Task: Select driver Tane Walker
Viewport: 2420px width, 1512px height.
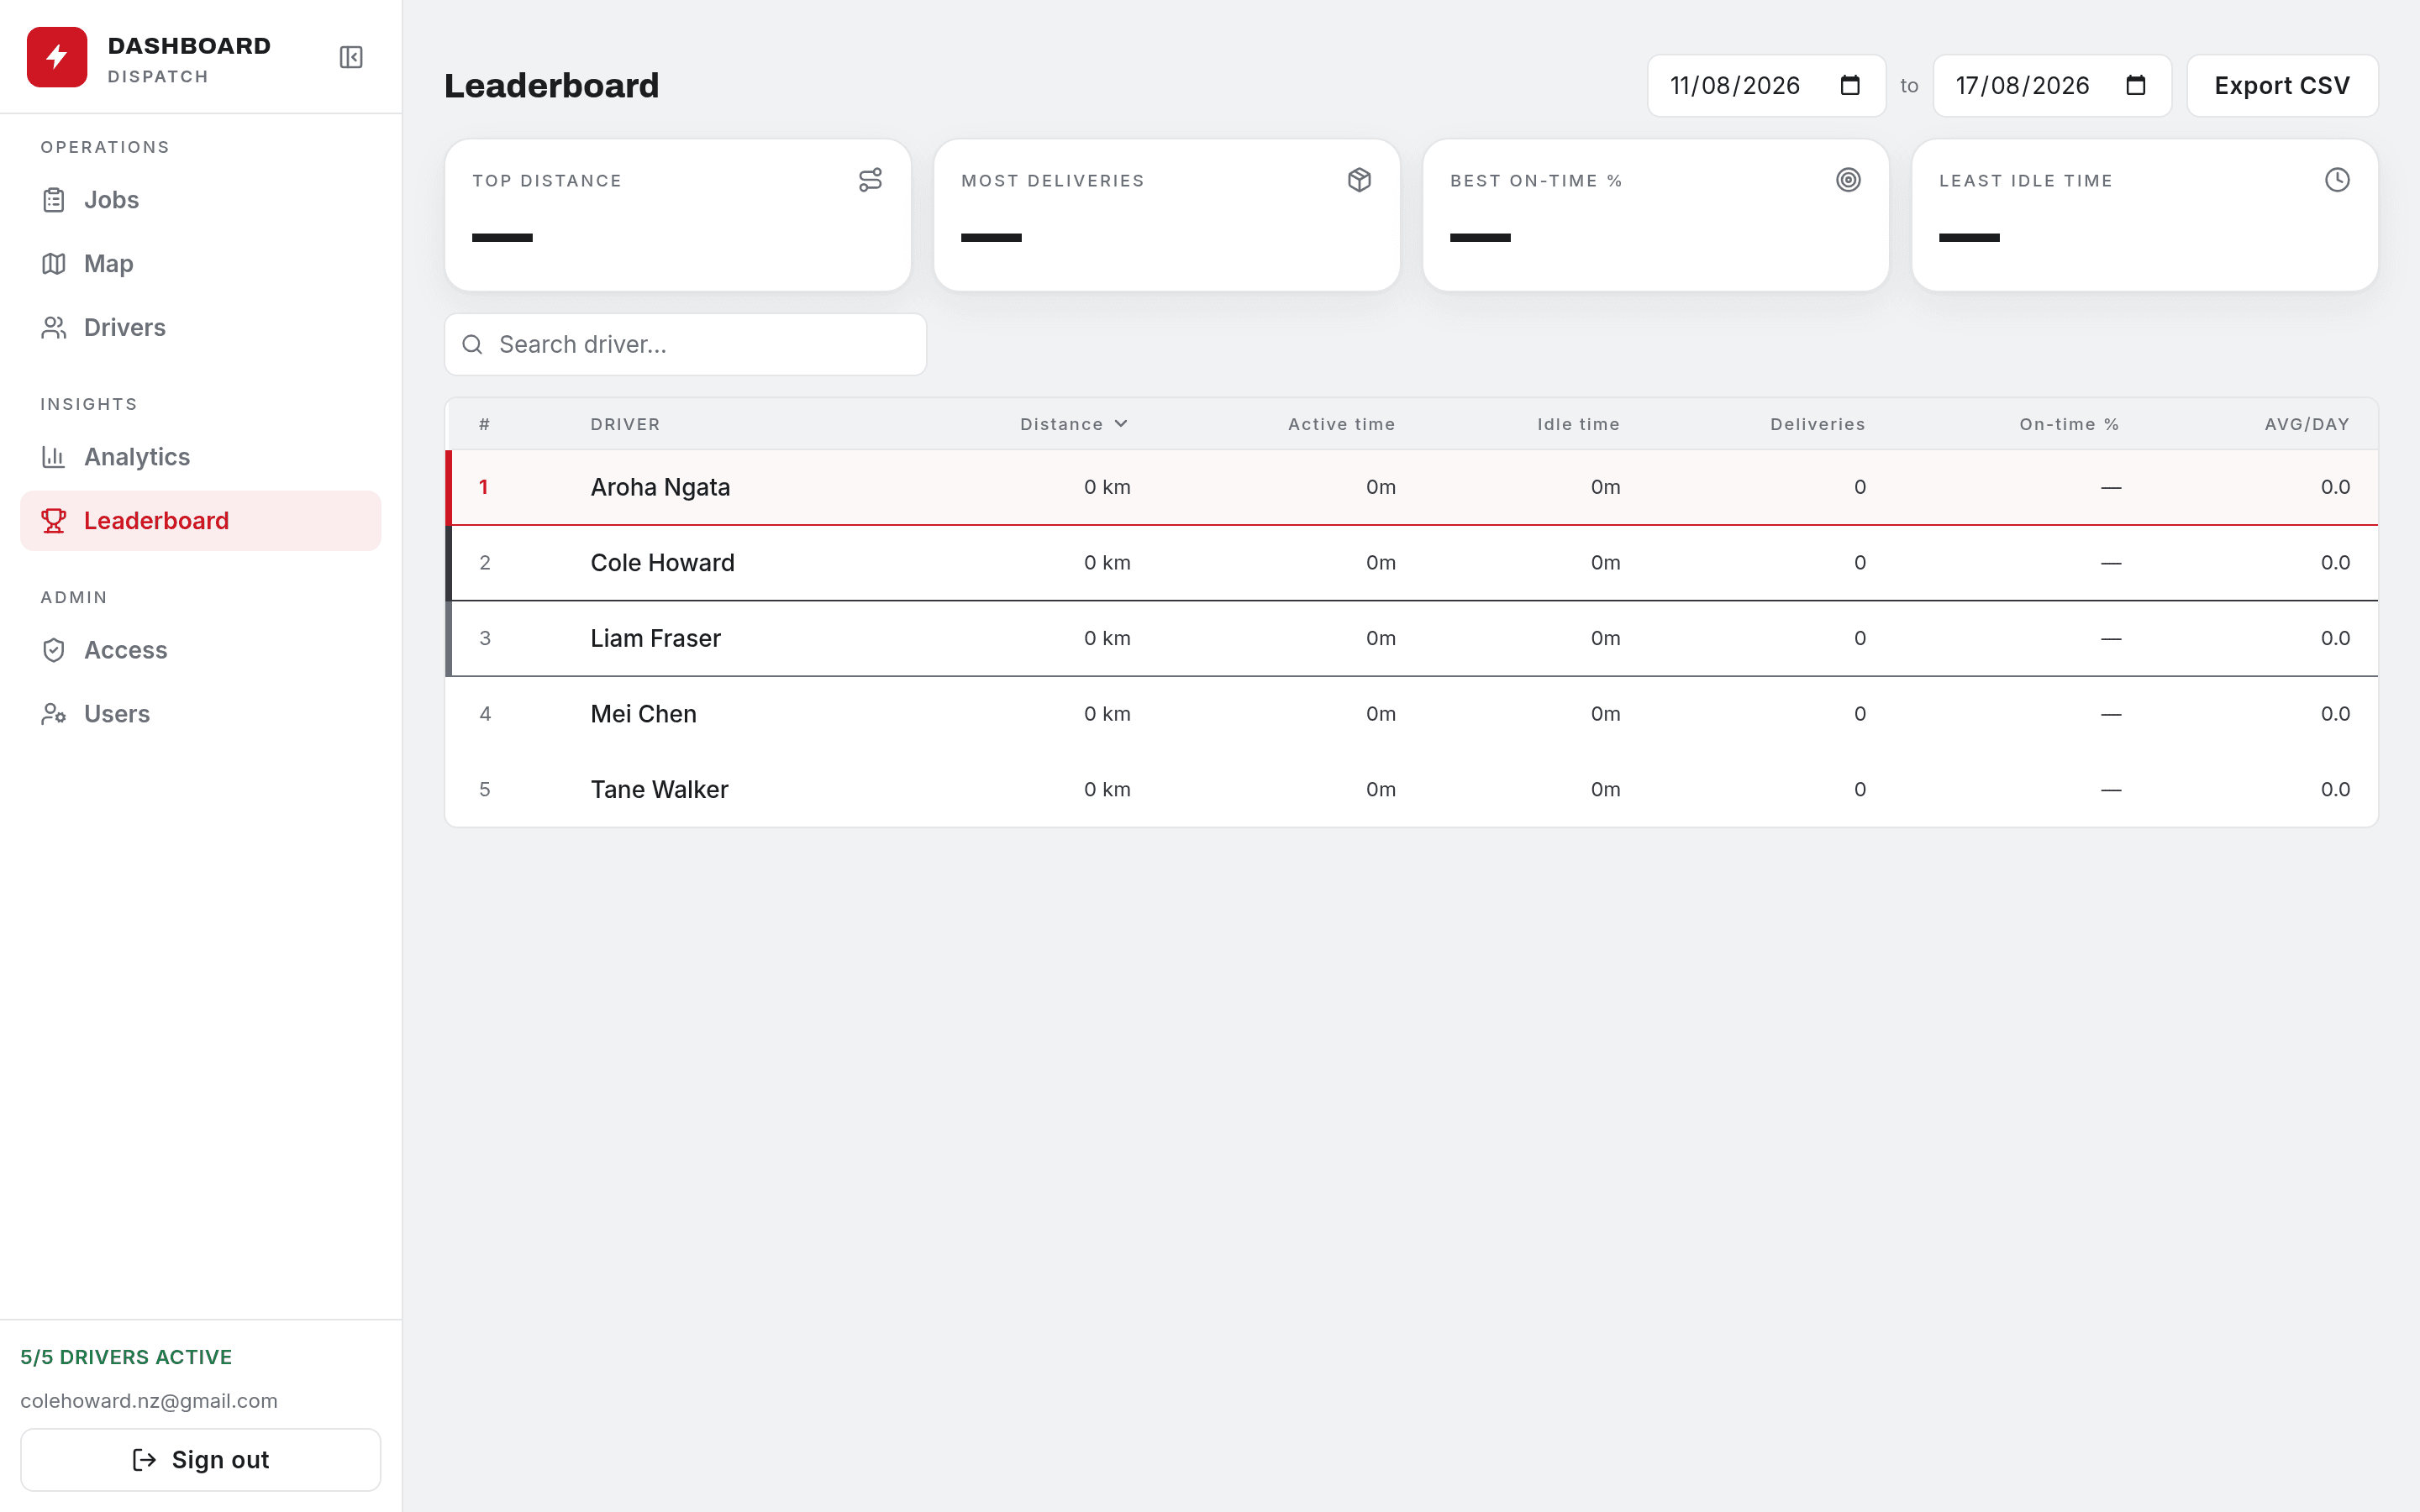Action: point(659,790)
